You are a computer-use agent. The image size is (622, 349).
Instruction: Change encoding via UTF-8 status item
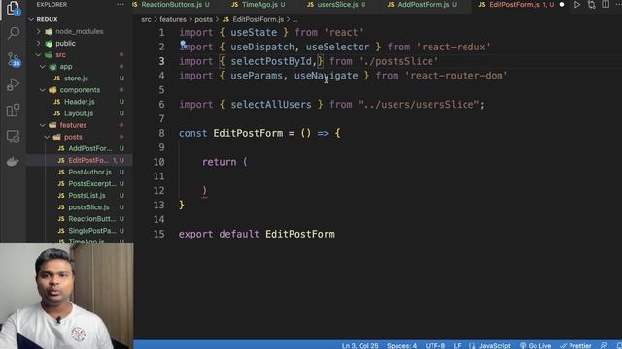[435, 345]
